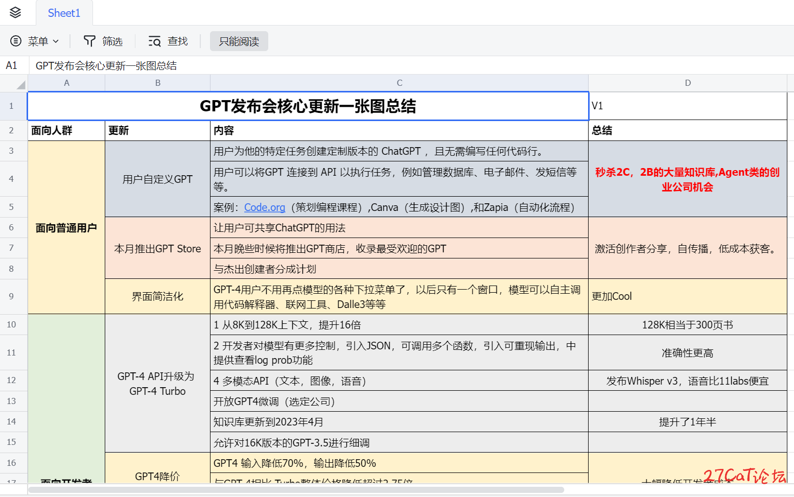
Task: Click the 与杰出创建者分成计划 cell
Action: 400,269
